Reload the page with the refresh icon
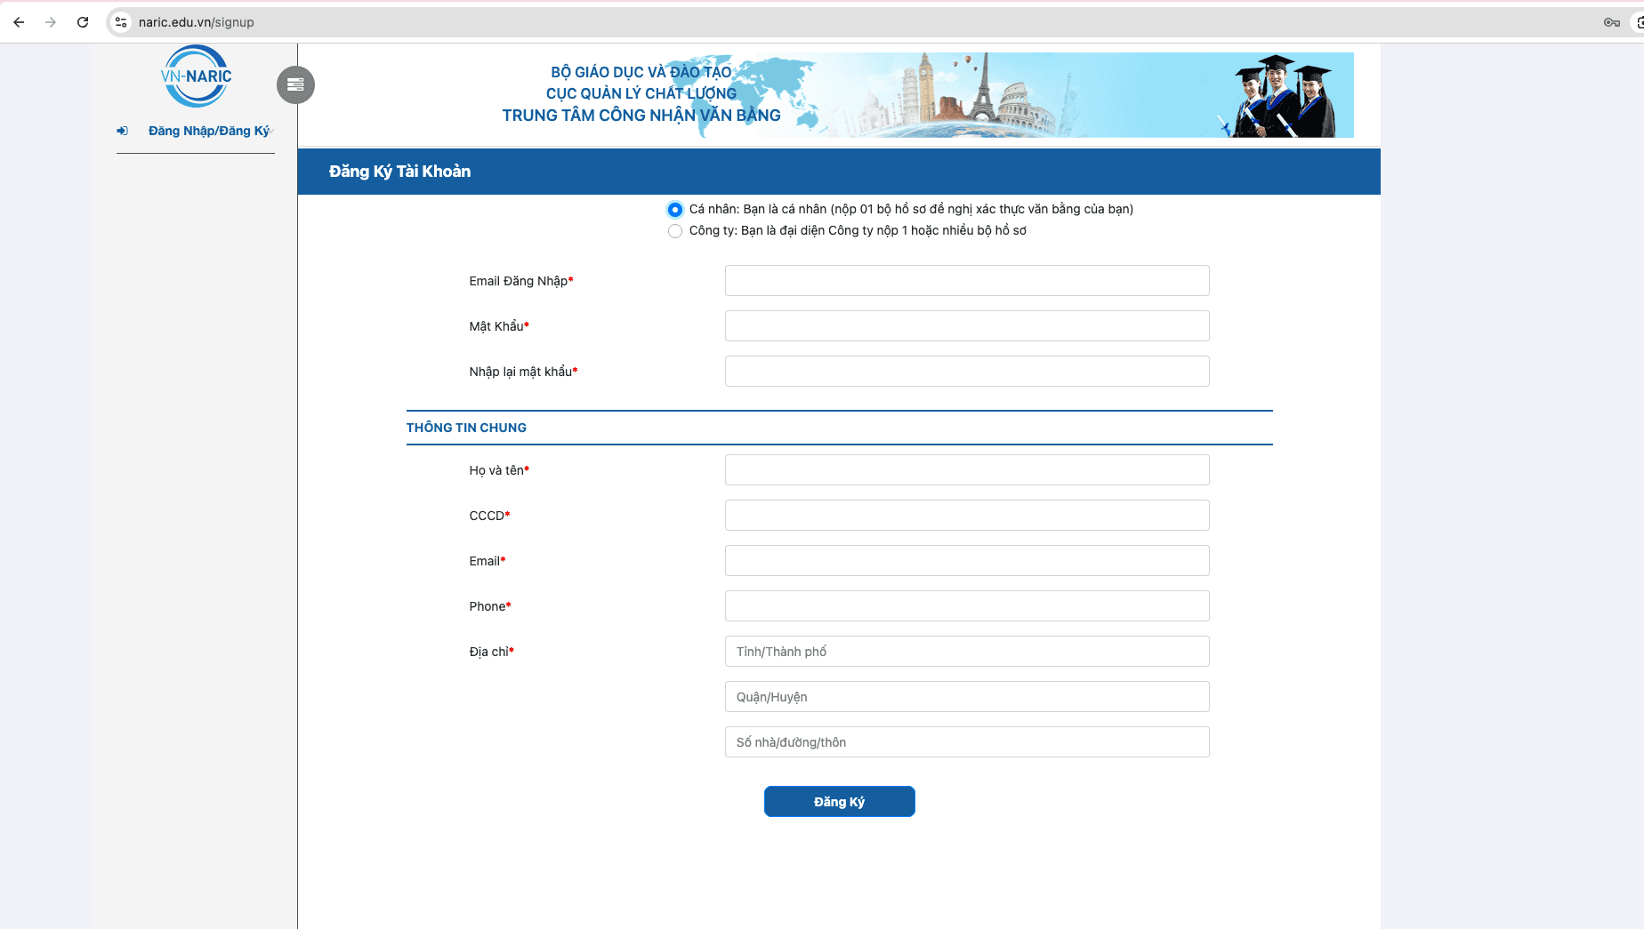The width and height of the screenshot is (1644, 929). click(x=83, y=22)
